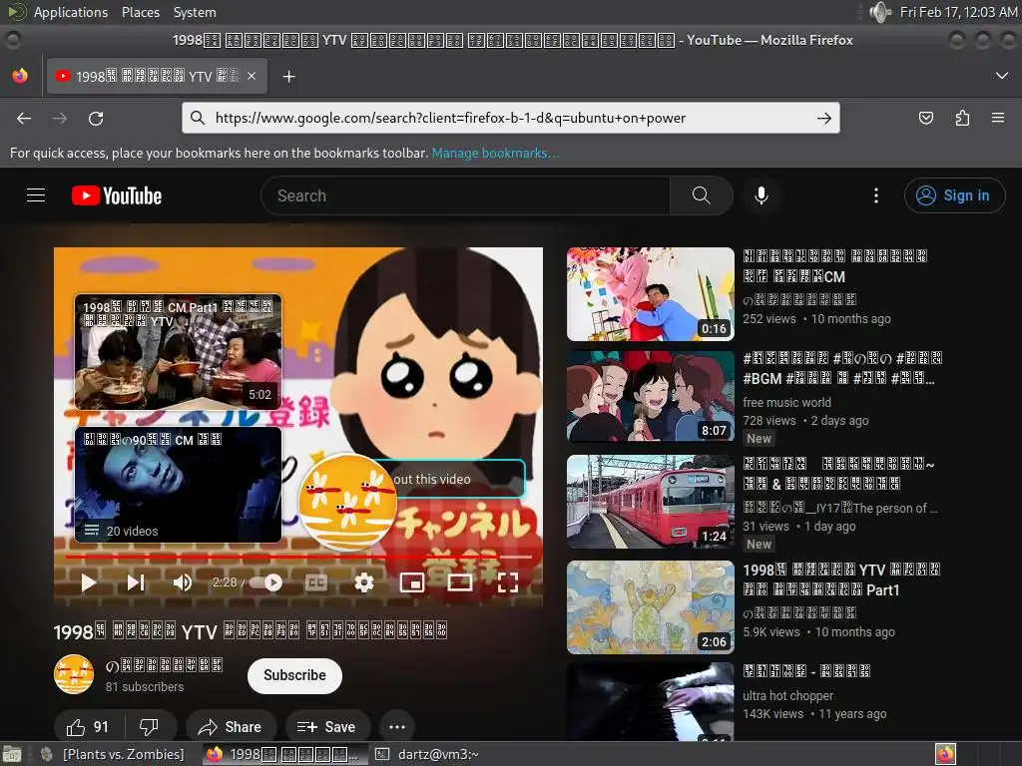
Task: Go to YouTube home via logo
Action: pyautogui.click(x=117, y=195)
